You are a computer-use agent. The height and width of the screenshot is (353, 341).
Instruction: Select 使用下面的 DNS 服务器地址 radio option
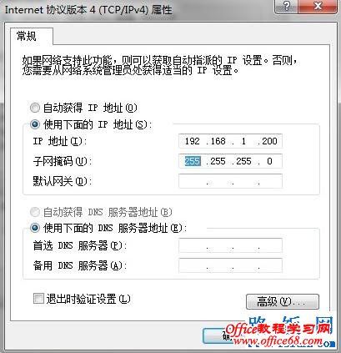click(35, 228)
